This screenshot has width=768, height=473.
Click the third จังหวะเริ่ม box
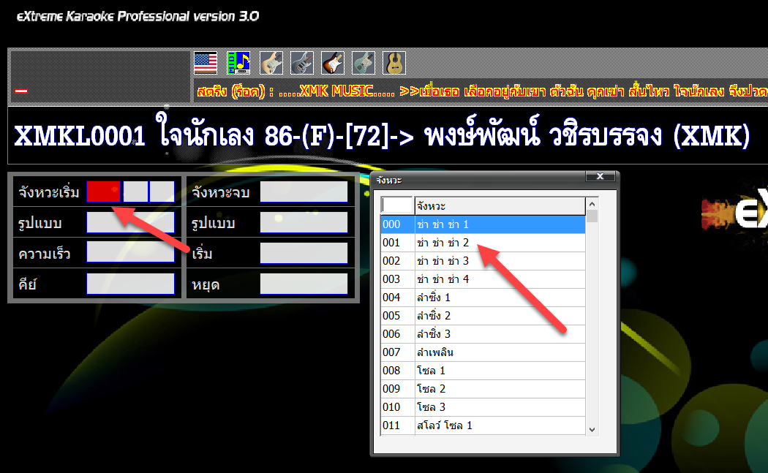[x=162, y=192]
